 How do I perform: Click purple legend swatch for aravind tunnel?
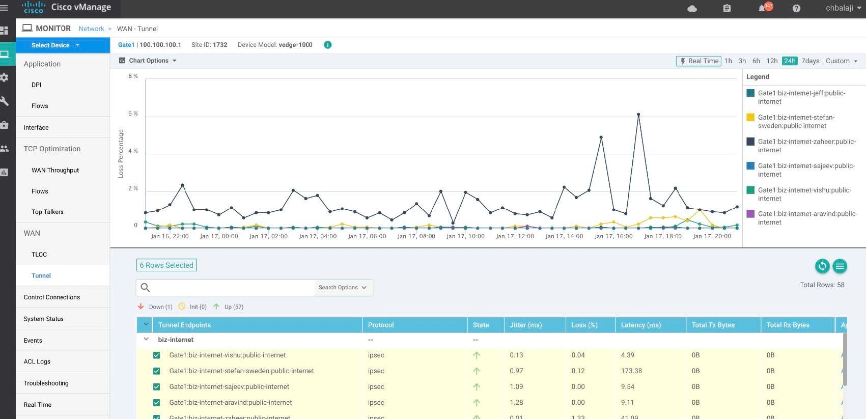(750, 214)
